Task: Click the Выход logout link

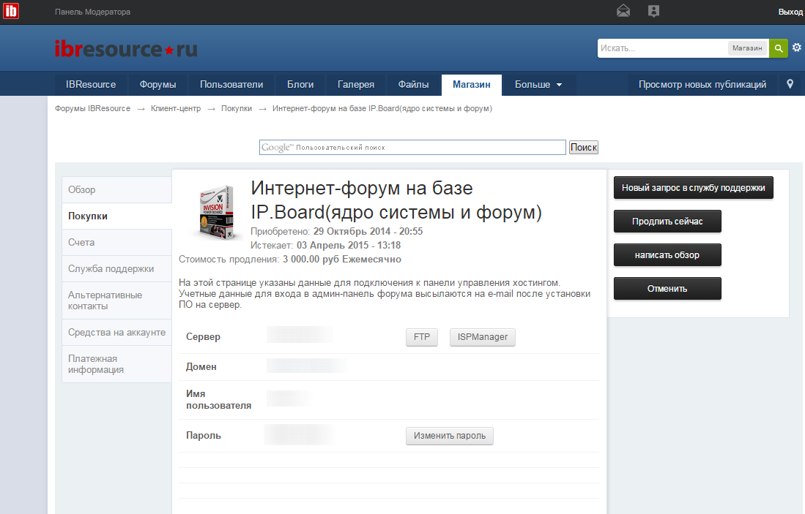Action: tap(790, 12)
